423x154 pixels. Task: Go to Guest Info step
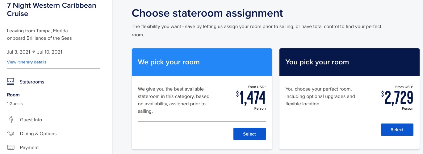point(31,120)
